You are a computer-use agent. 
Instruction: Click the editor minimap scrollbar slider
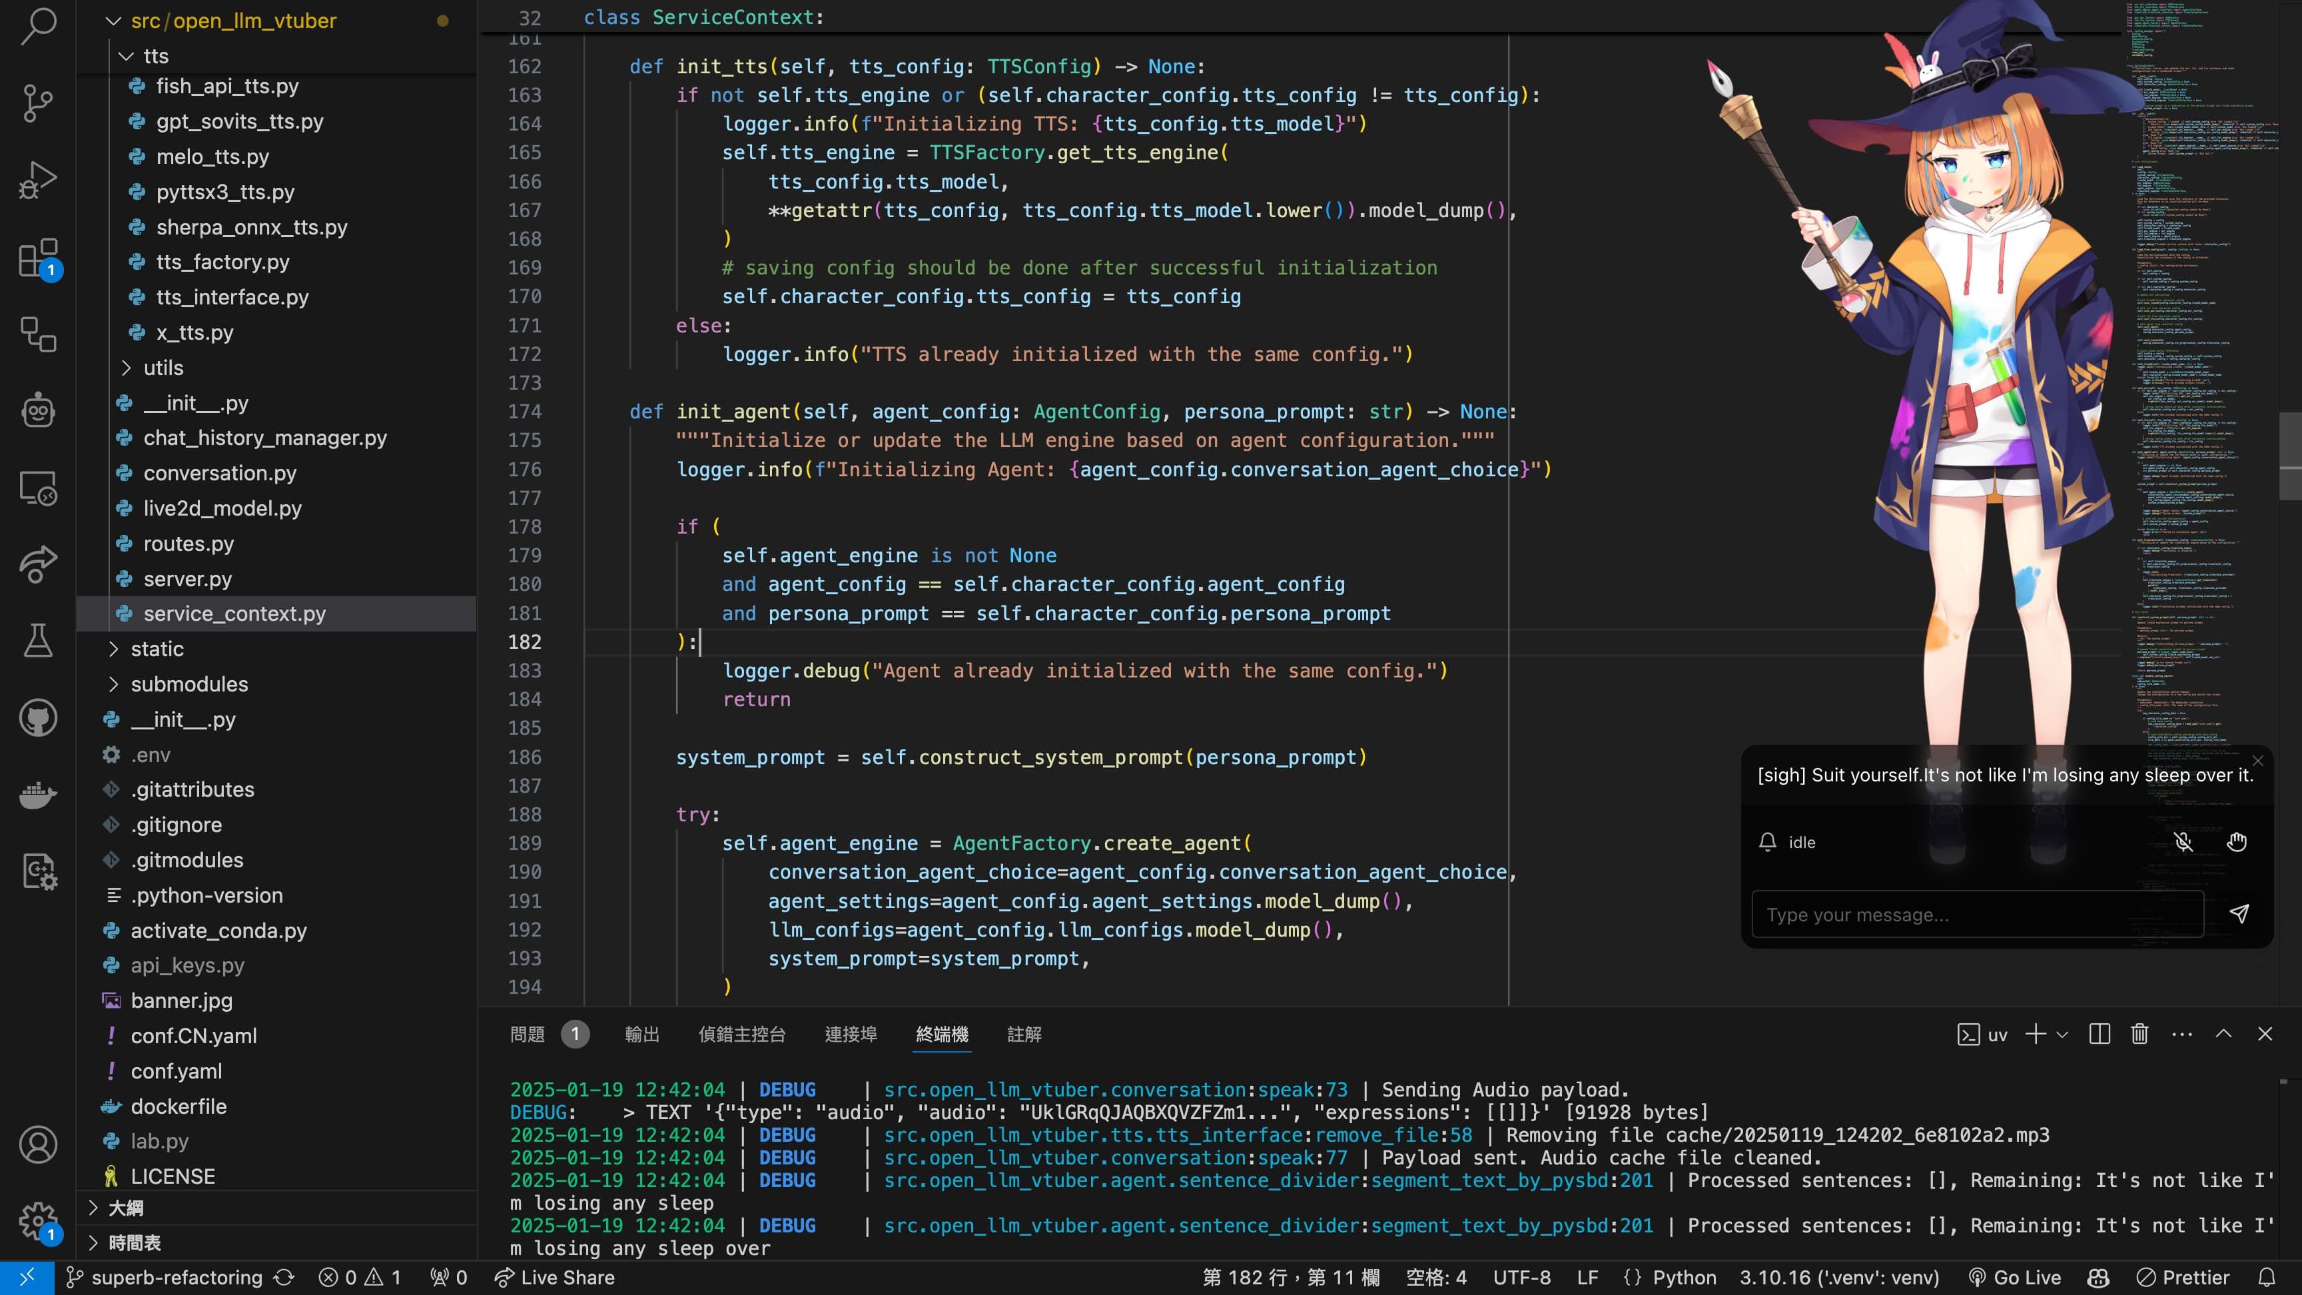pyautogui.click(x=2289, y=456)
